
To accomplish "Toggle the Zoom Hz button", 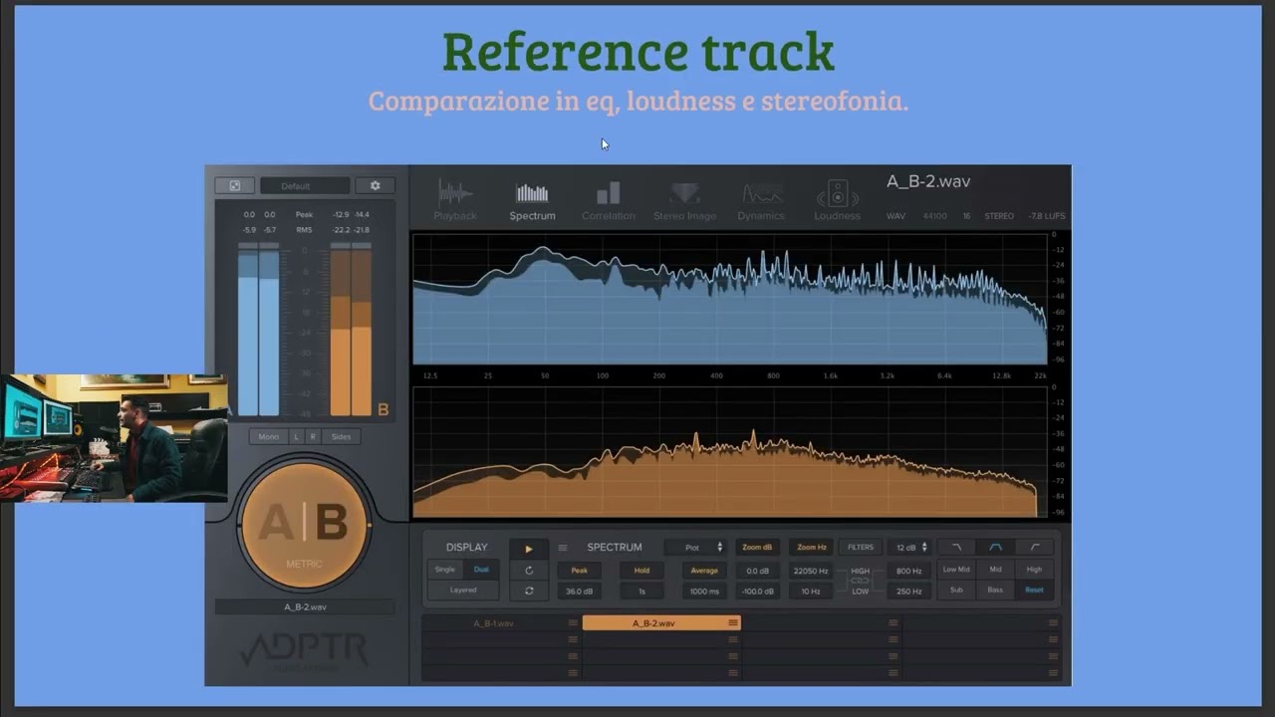I will click(811, 547).
